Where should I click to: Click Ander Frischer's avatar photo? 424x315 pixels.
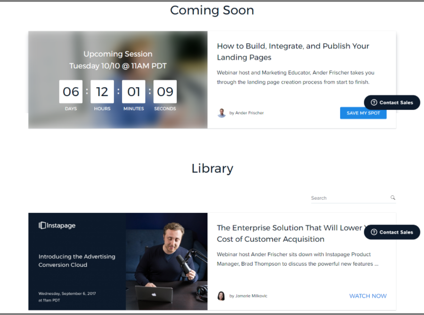pyautogui.click(x=221, y=113)
